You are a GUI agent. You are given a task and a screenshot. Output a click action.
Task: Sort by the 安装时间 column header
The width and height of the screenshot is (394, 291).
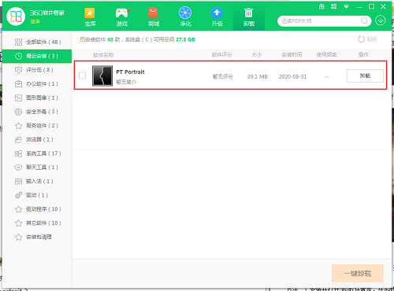click(292, 55)
